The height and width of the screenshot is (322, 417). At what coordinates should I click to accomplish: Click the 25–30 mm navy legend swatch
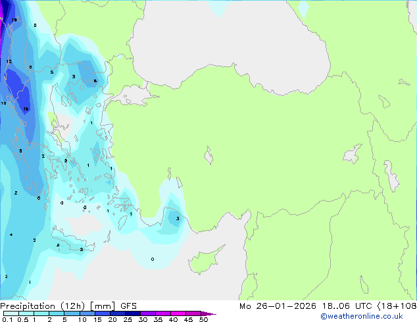tap(133, 313)
